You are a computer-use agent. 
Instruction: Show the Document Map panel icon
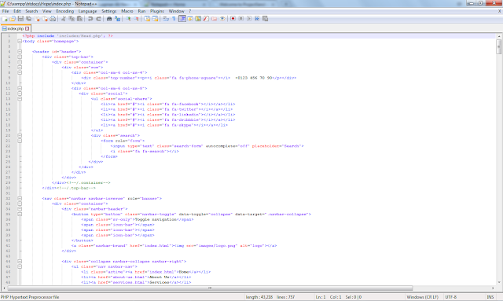pos(198,19)
